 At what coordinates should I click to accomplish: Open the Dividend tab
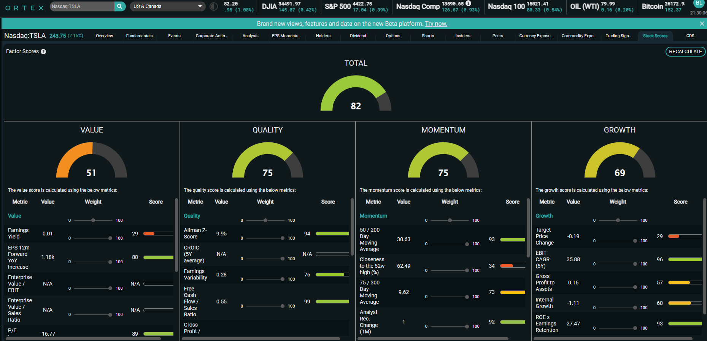tap(358, 36)
